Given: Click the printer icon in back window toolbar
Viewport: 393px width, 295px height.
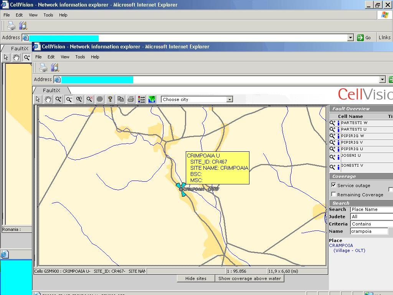Looking at the screenshot, I should point(11,26).
